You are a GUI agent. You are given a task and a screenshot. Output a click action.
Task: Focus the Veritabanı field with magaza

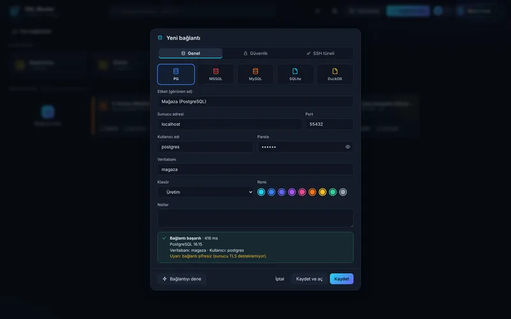(x=256, y=170)
